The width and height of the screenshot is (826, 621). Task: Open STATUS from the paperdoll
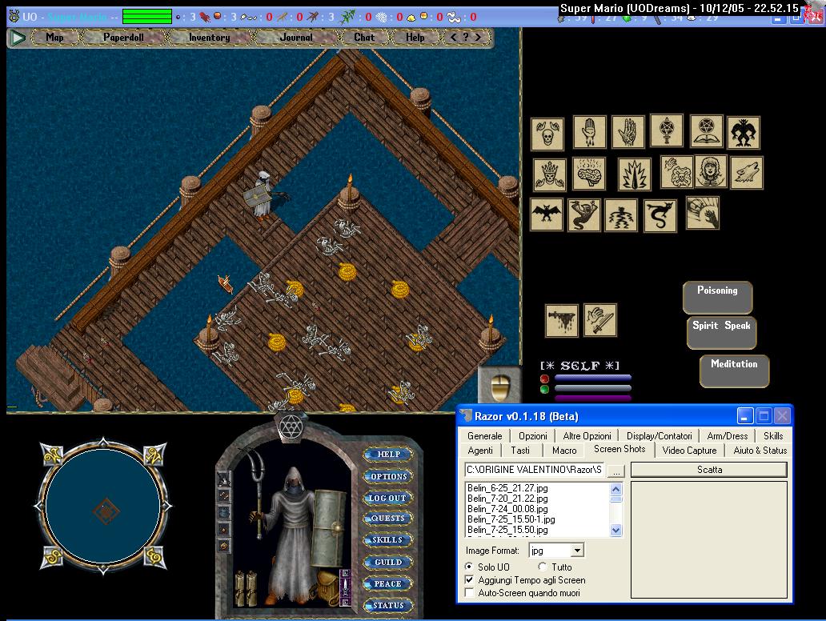tap(387, 606)
